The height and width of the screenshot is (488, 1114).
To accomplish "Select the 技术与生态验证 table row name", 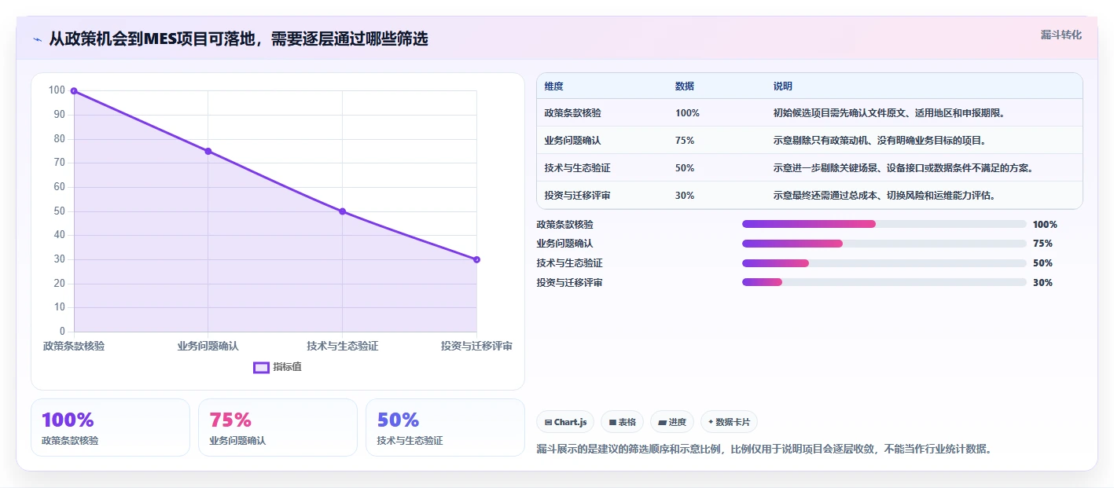I will [x=577, y=168].
